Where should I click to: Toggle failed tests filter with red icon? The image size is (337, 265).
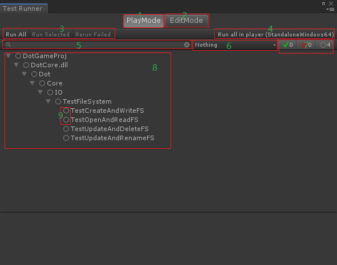click(x=306, y=45)
